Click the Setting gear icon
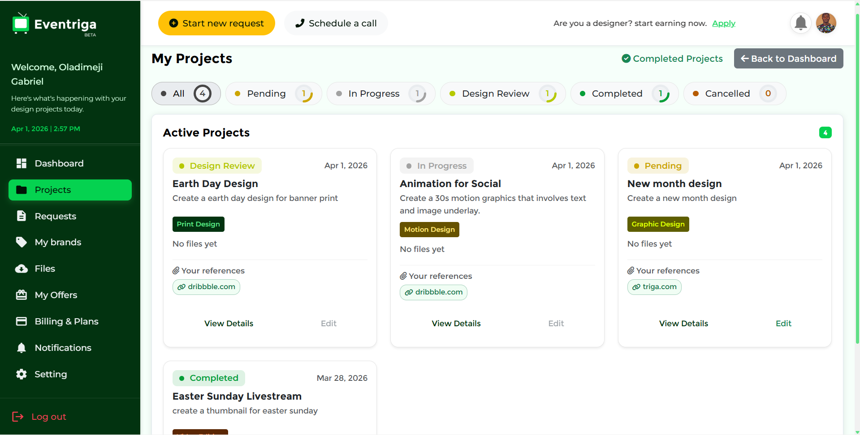Viewport: 860px width, 435px height. pyautogui.click(x=22, y=374)
